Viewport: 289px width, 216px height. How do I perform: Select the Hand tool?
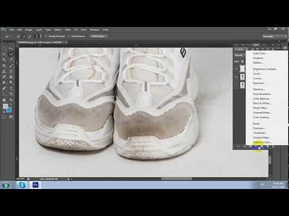[4, 100]
